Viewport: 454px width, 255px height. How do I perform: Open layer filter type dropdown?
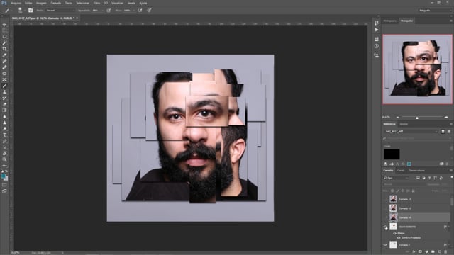396,178
